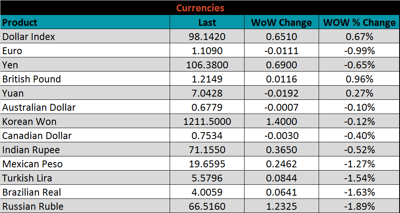Select the Turkish Lira row label
The height and width of the screenshot is (213, 400).
(27, 178)
